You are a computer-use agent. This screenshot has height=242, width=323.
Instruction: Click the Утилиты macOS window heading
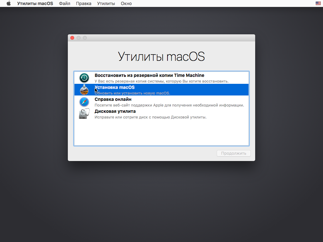pos(161,57)
